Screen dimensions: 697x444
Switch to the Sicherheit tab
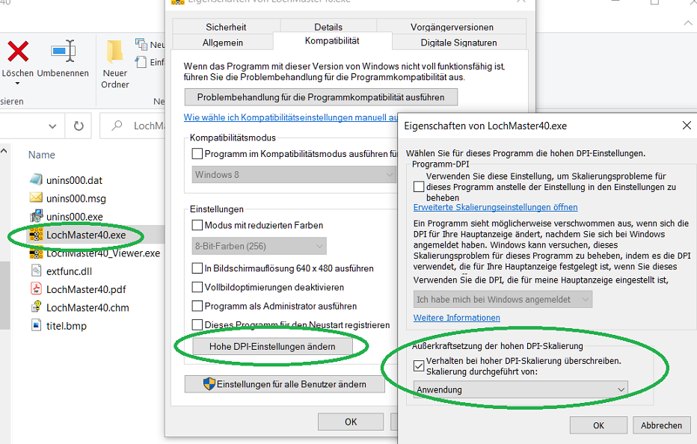[226, 27]
